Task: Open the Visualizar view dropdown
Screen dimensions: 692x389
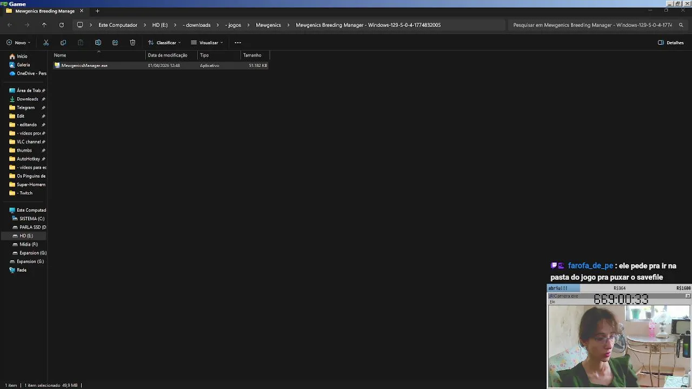Action: 207,43
